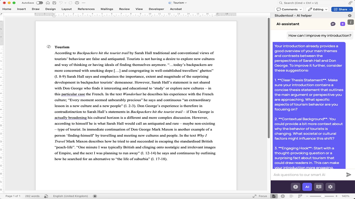
Task: Click the proofing check icon in status bar
Action: pyautogui.click(x=46, y=196)
